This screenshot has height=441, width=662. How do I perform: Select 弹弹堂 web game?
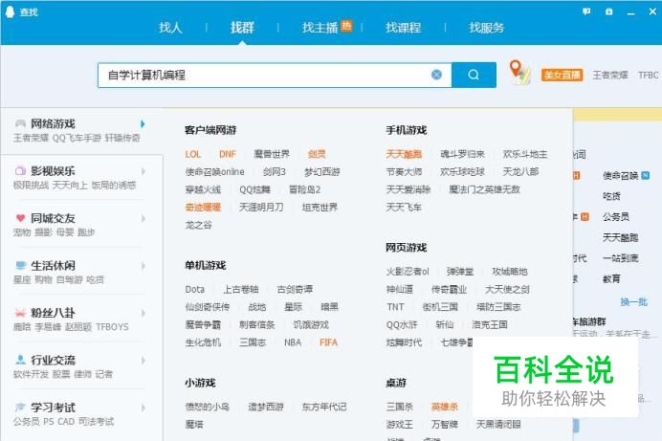pyautogui.click(x=460, y=272)
